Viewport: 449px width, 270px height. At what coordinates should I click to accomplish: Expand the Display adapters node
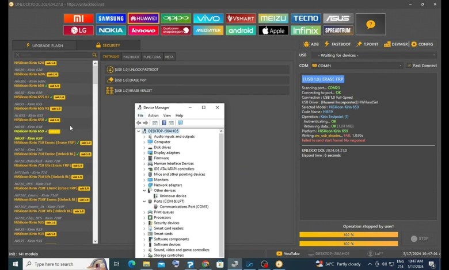(144, 153)
